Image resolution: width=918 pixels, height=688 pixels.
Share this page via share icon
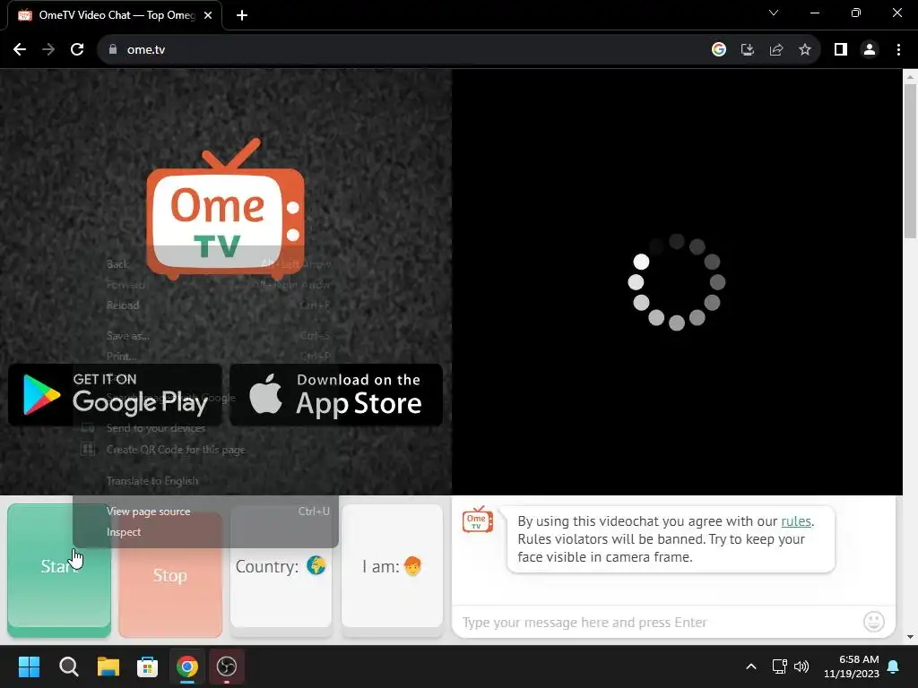point(776,50)
